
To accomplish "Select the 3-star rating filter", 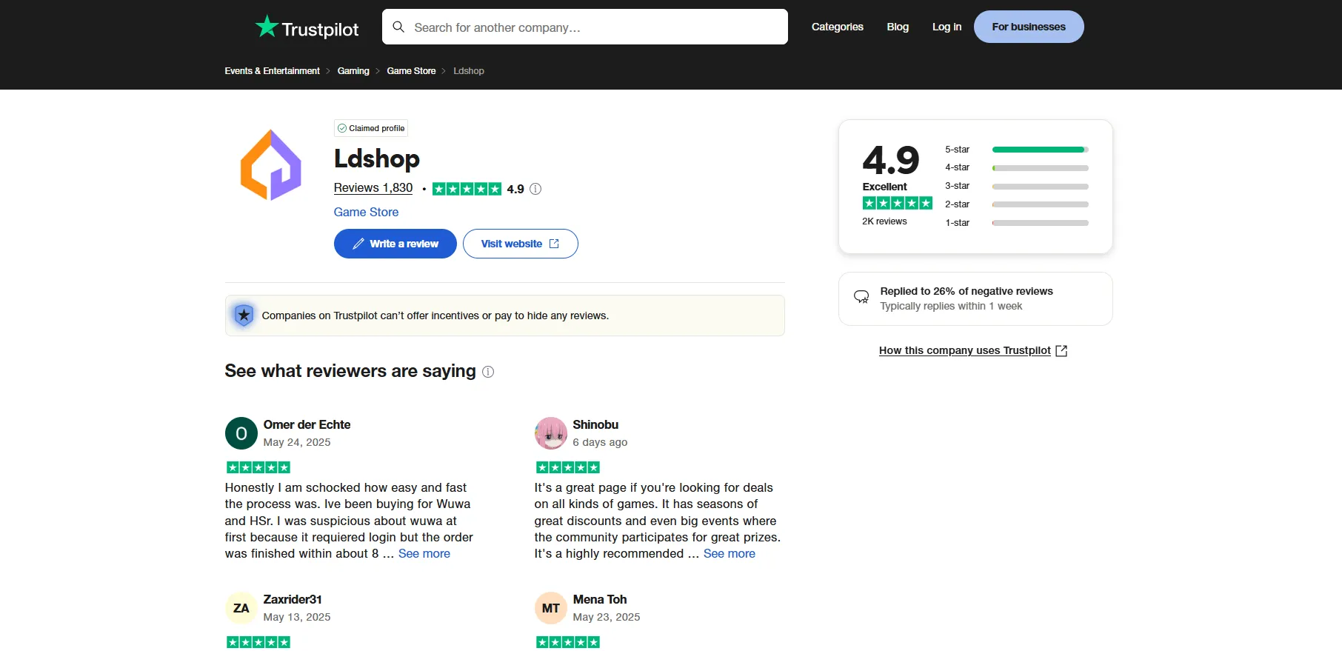I will pyautogui.click(x=1039, y=186).
